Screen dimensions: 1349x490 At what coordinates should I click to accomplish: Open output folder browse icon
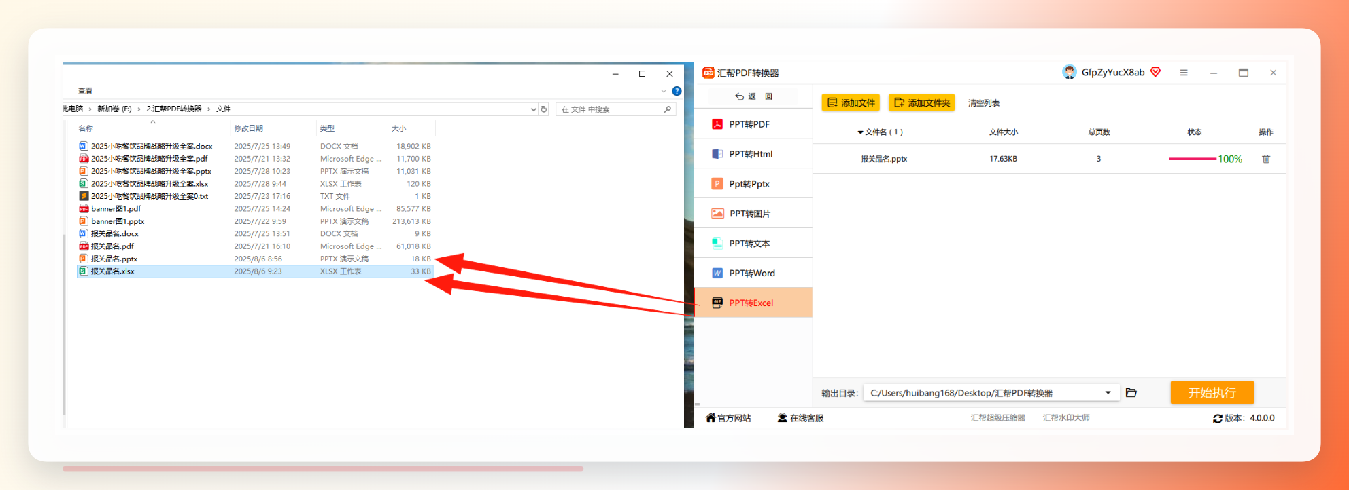1131,393
